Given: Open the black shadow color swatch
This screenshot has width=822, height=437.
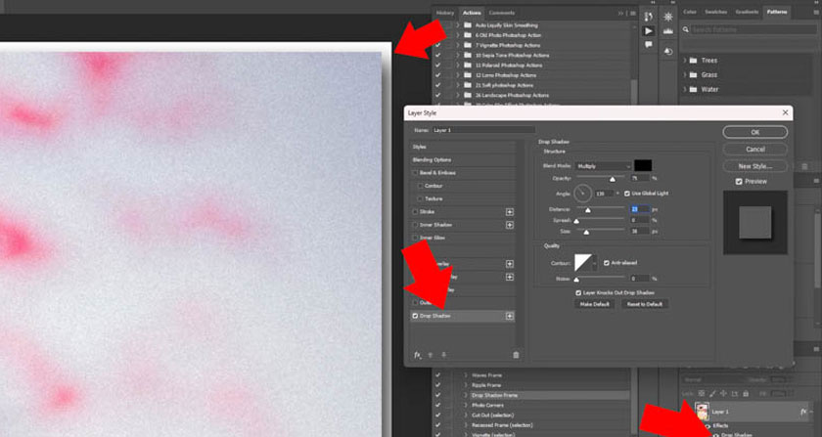Looking at the screenshot, I should [643, 165].
